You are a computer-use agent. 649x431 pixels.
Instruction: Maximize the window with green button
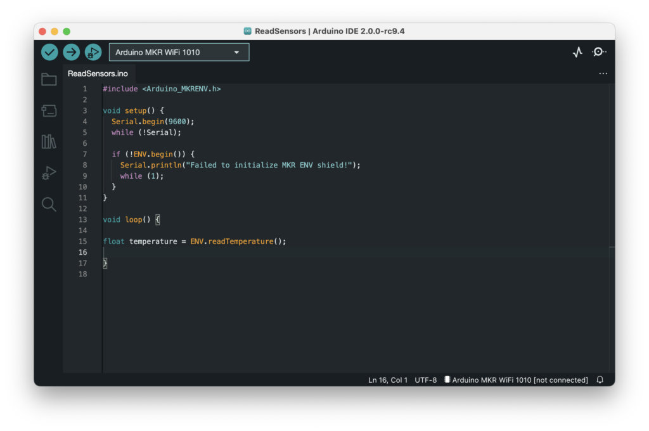tap(67, 31)
